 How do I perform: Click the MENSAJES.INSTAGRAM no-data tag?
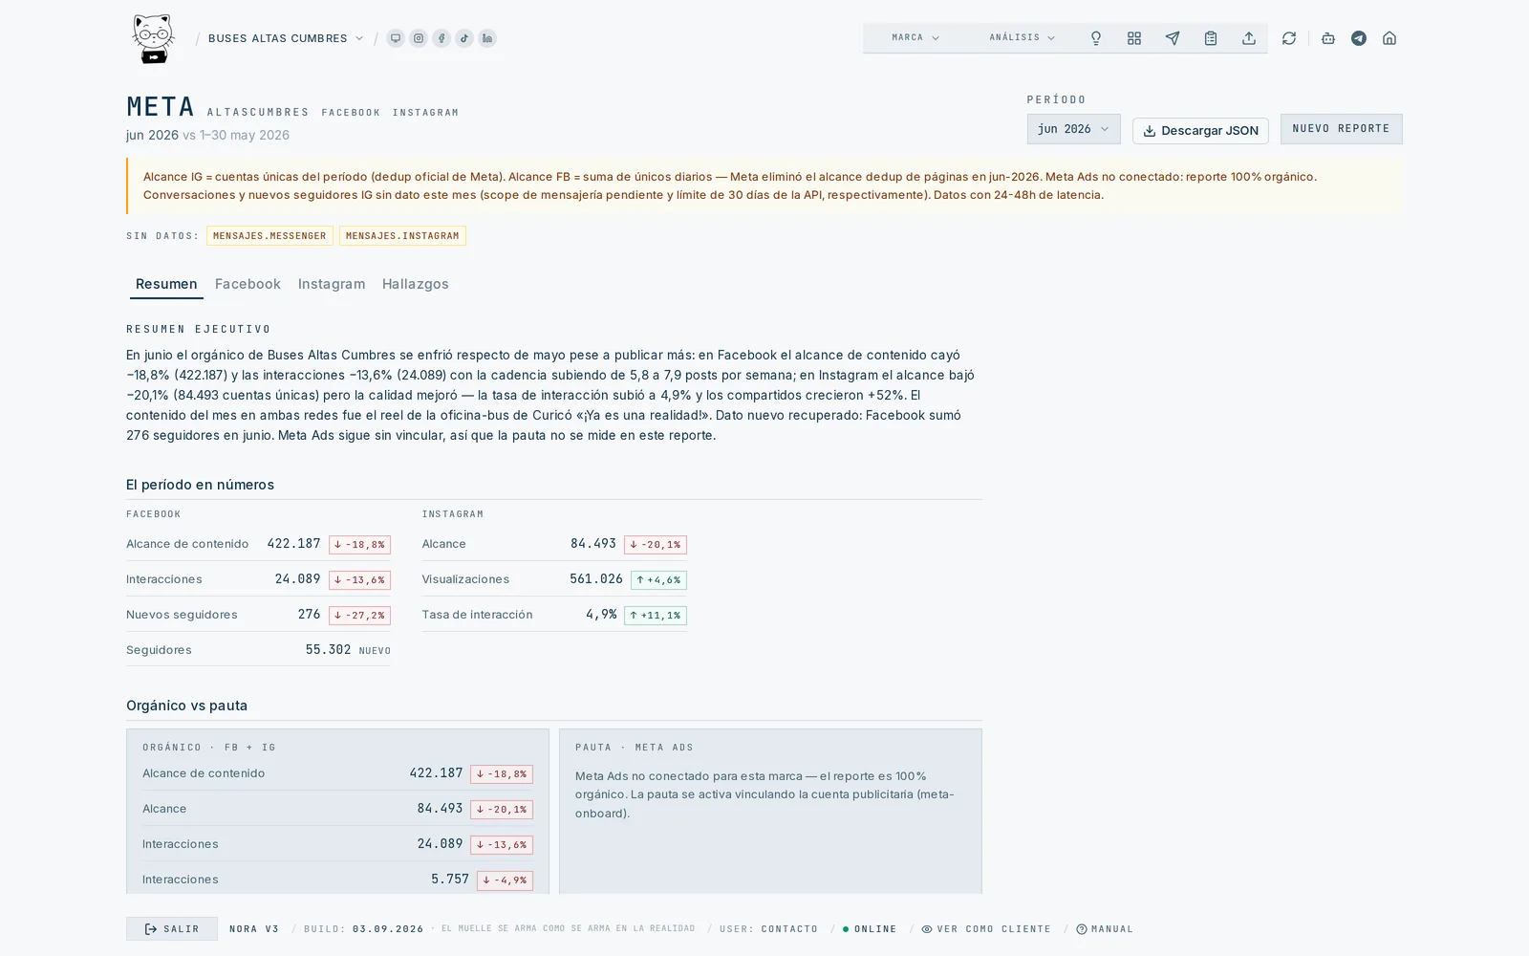402,236
